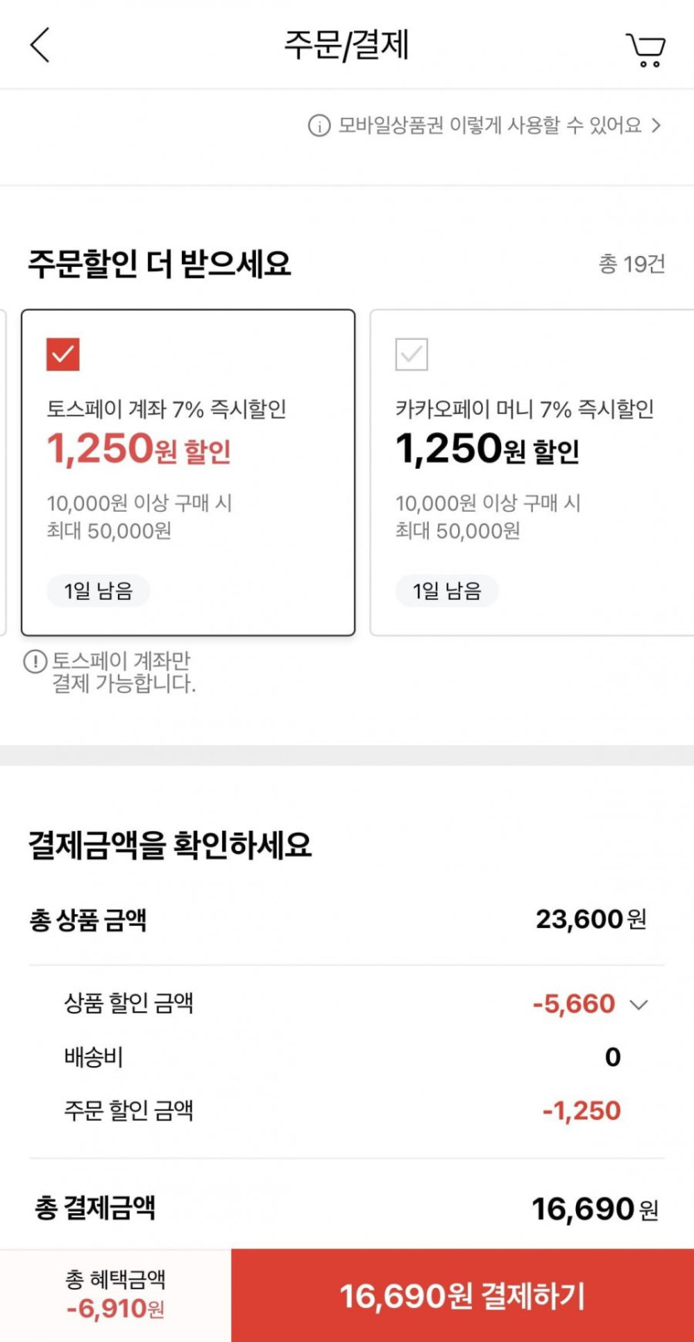This screenshot has width=694, height=1342.
Task: Open the mobile gift certificate usage chevron
Action: [657, 125]
